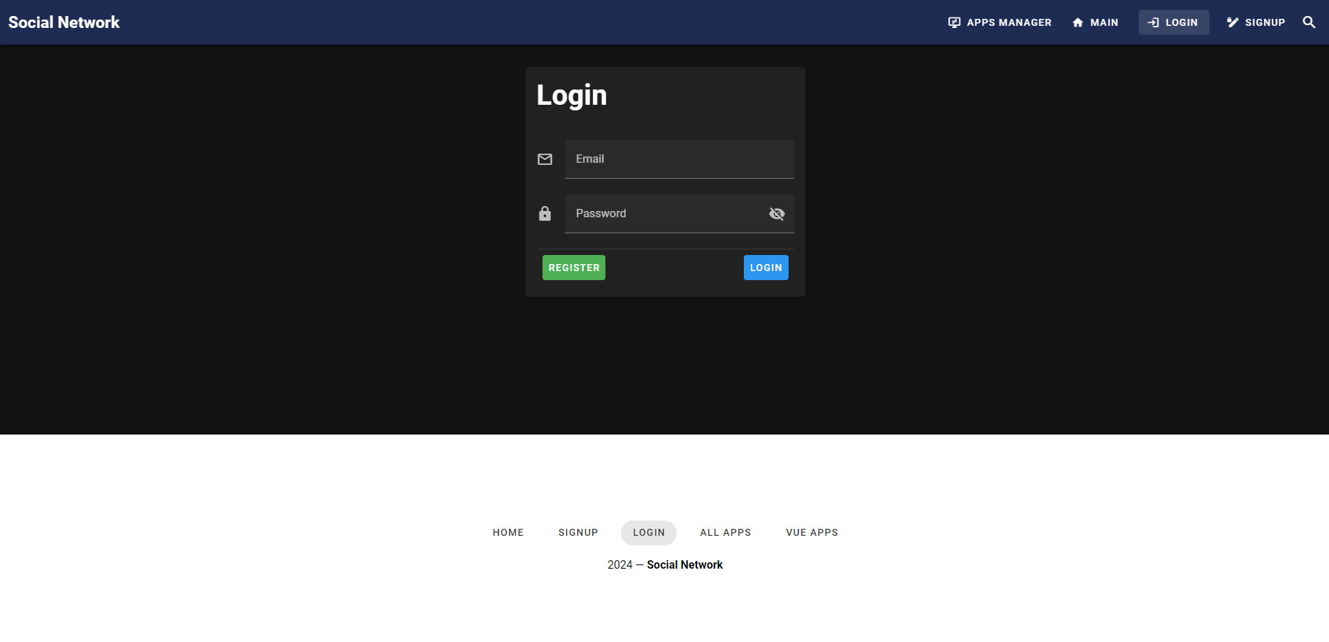The image size is (1329, 642).
Task: Click the signup pen icon in navbar
Action: point(1232,22)
